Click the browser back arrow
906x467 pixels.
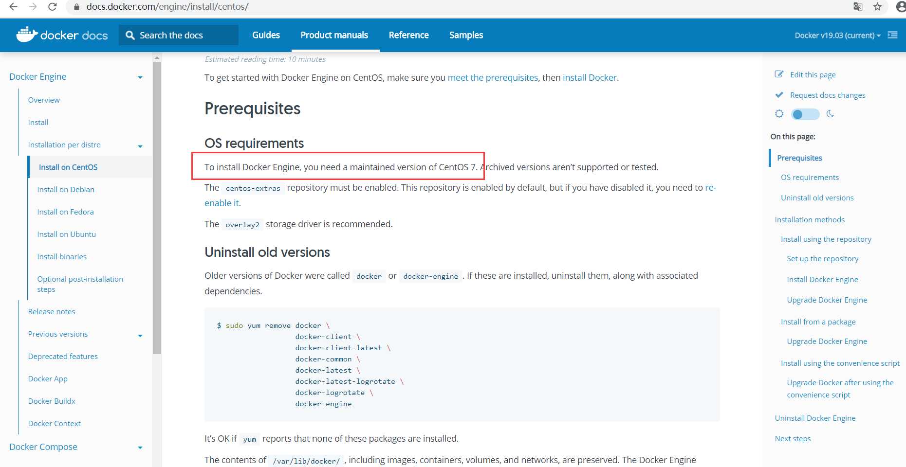(13, 7)
